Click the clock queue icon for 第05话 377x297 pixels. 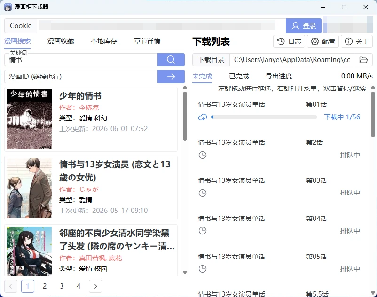pos(203,269)
